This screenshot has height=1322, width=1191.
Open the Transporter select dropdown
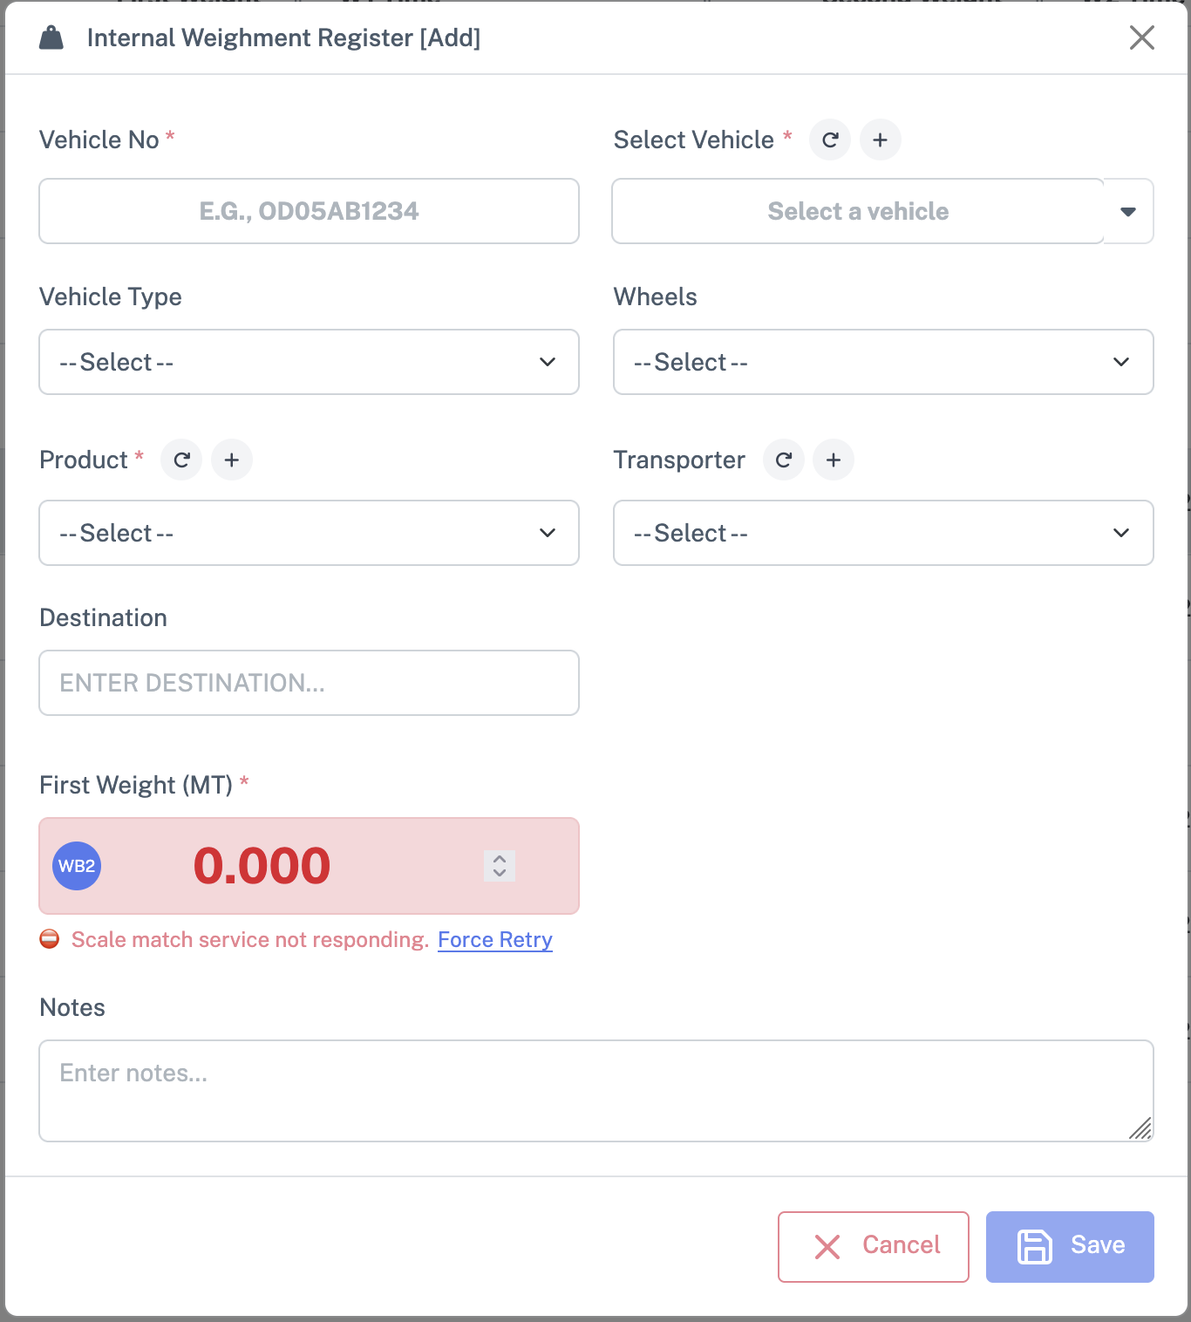click(x=883, y=533)
